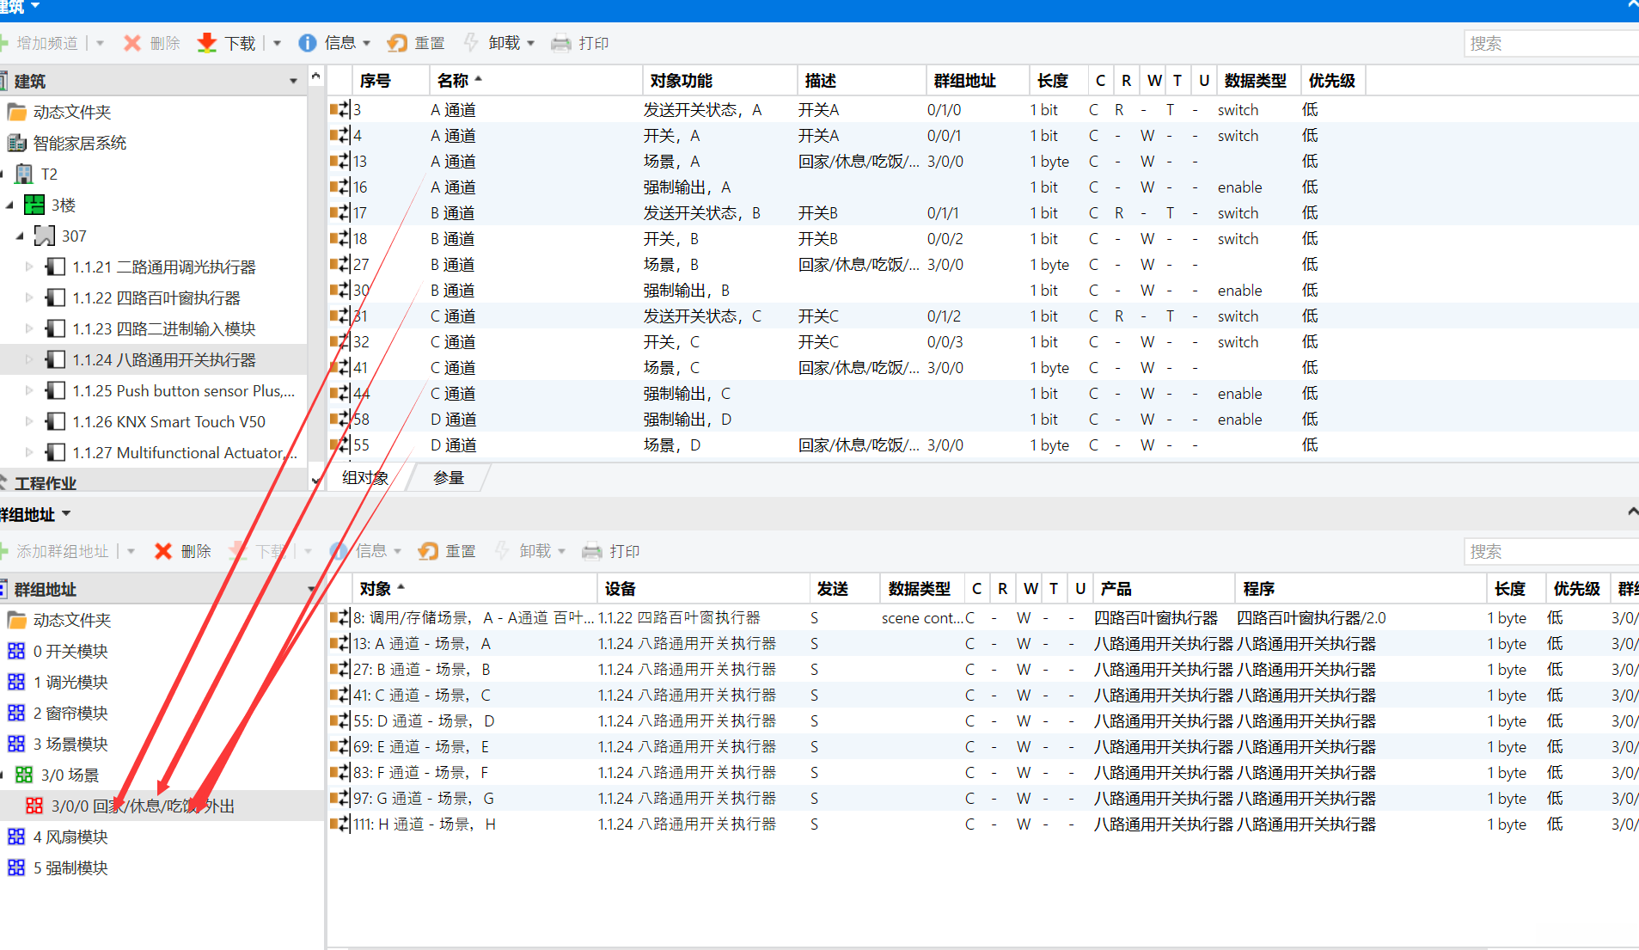The height and width of the screenshot is (950, 1639).
Task: Select the 动态文件夹 folder icon in the building tree
Action: coord(16,113)
